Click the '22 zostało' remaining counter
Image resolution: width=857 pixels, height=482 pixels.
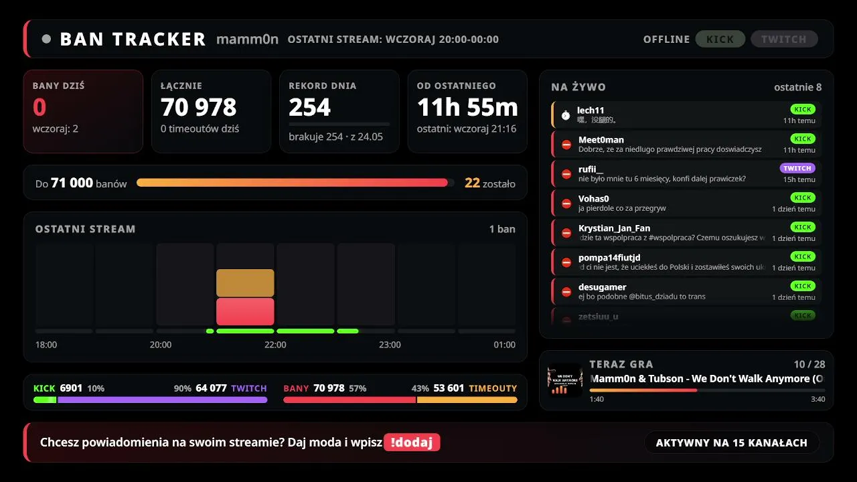click(x=490, y=183)
